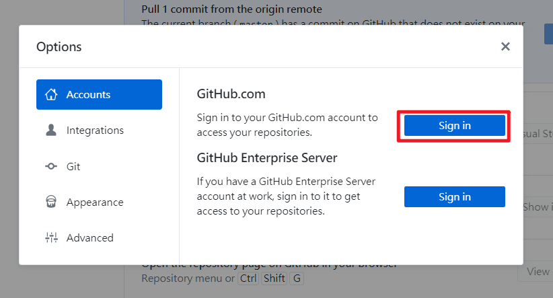The height and width of the screenshot is (298, 553).
Task: Close the Options dialog with X
Action: pyautogui.click(x=505, y=46)
